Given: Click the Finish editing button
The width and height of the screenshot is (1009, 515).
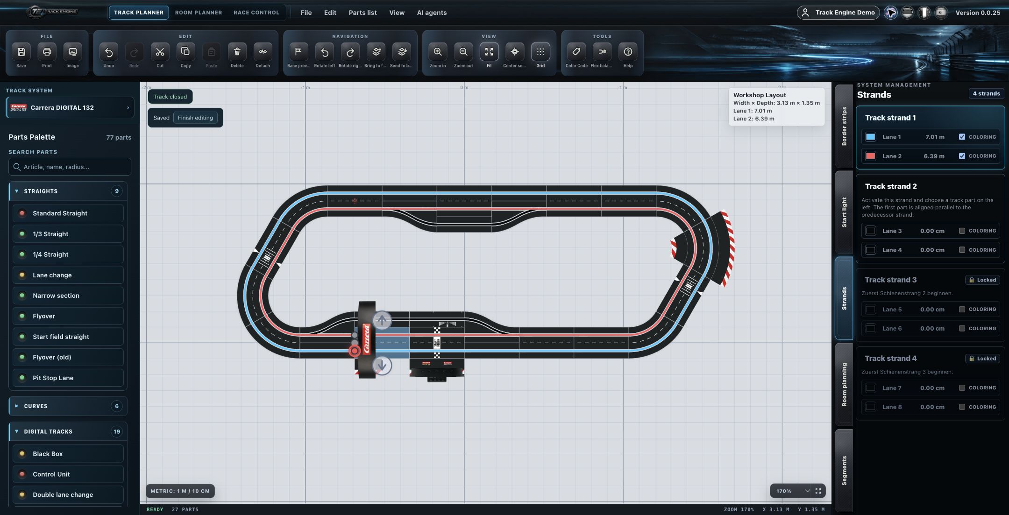Looking at the screenshot, I should click(195, 118).
